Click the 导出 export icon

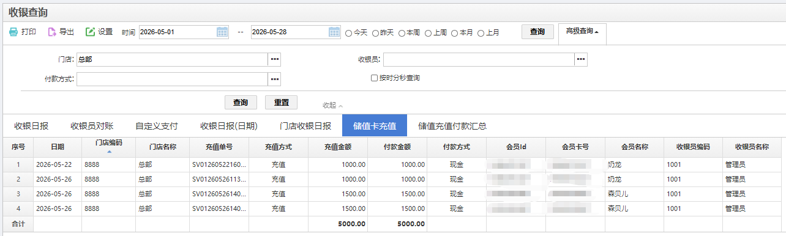click(52, 32)
